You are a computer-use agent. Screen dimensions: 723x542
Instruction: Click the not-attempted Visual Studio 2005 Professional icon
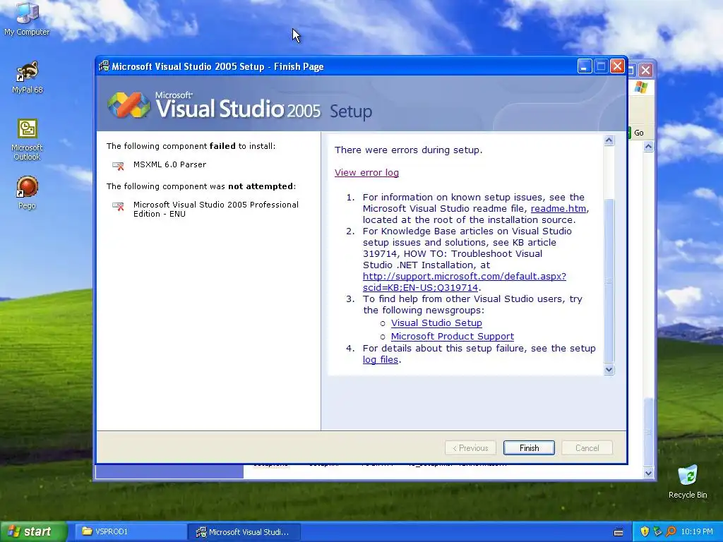pos(118,206)
